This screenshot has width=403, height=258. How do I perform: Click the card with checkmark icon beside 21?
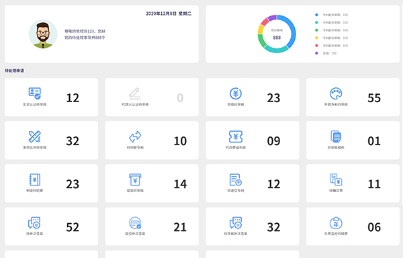point(135,223)
